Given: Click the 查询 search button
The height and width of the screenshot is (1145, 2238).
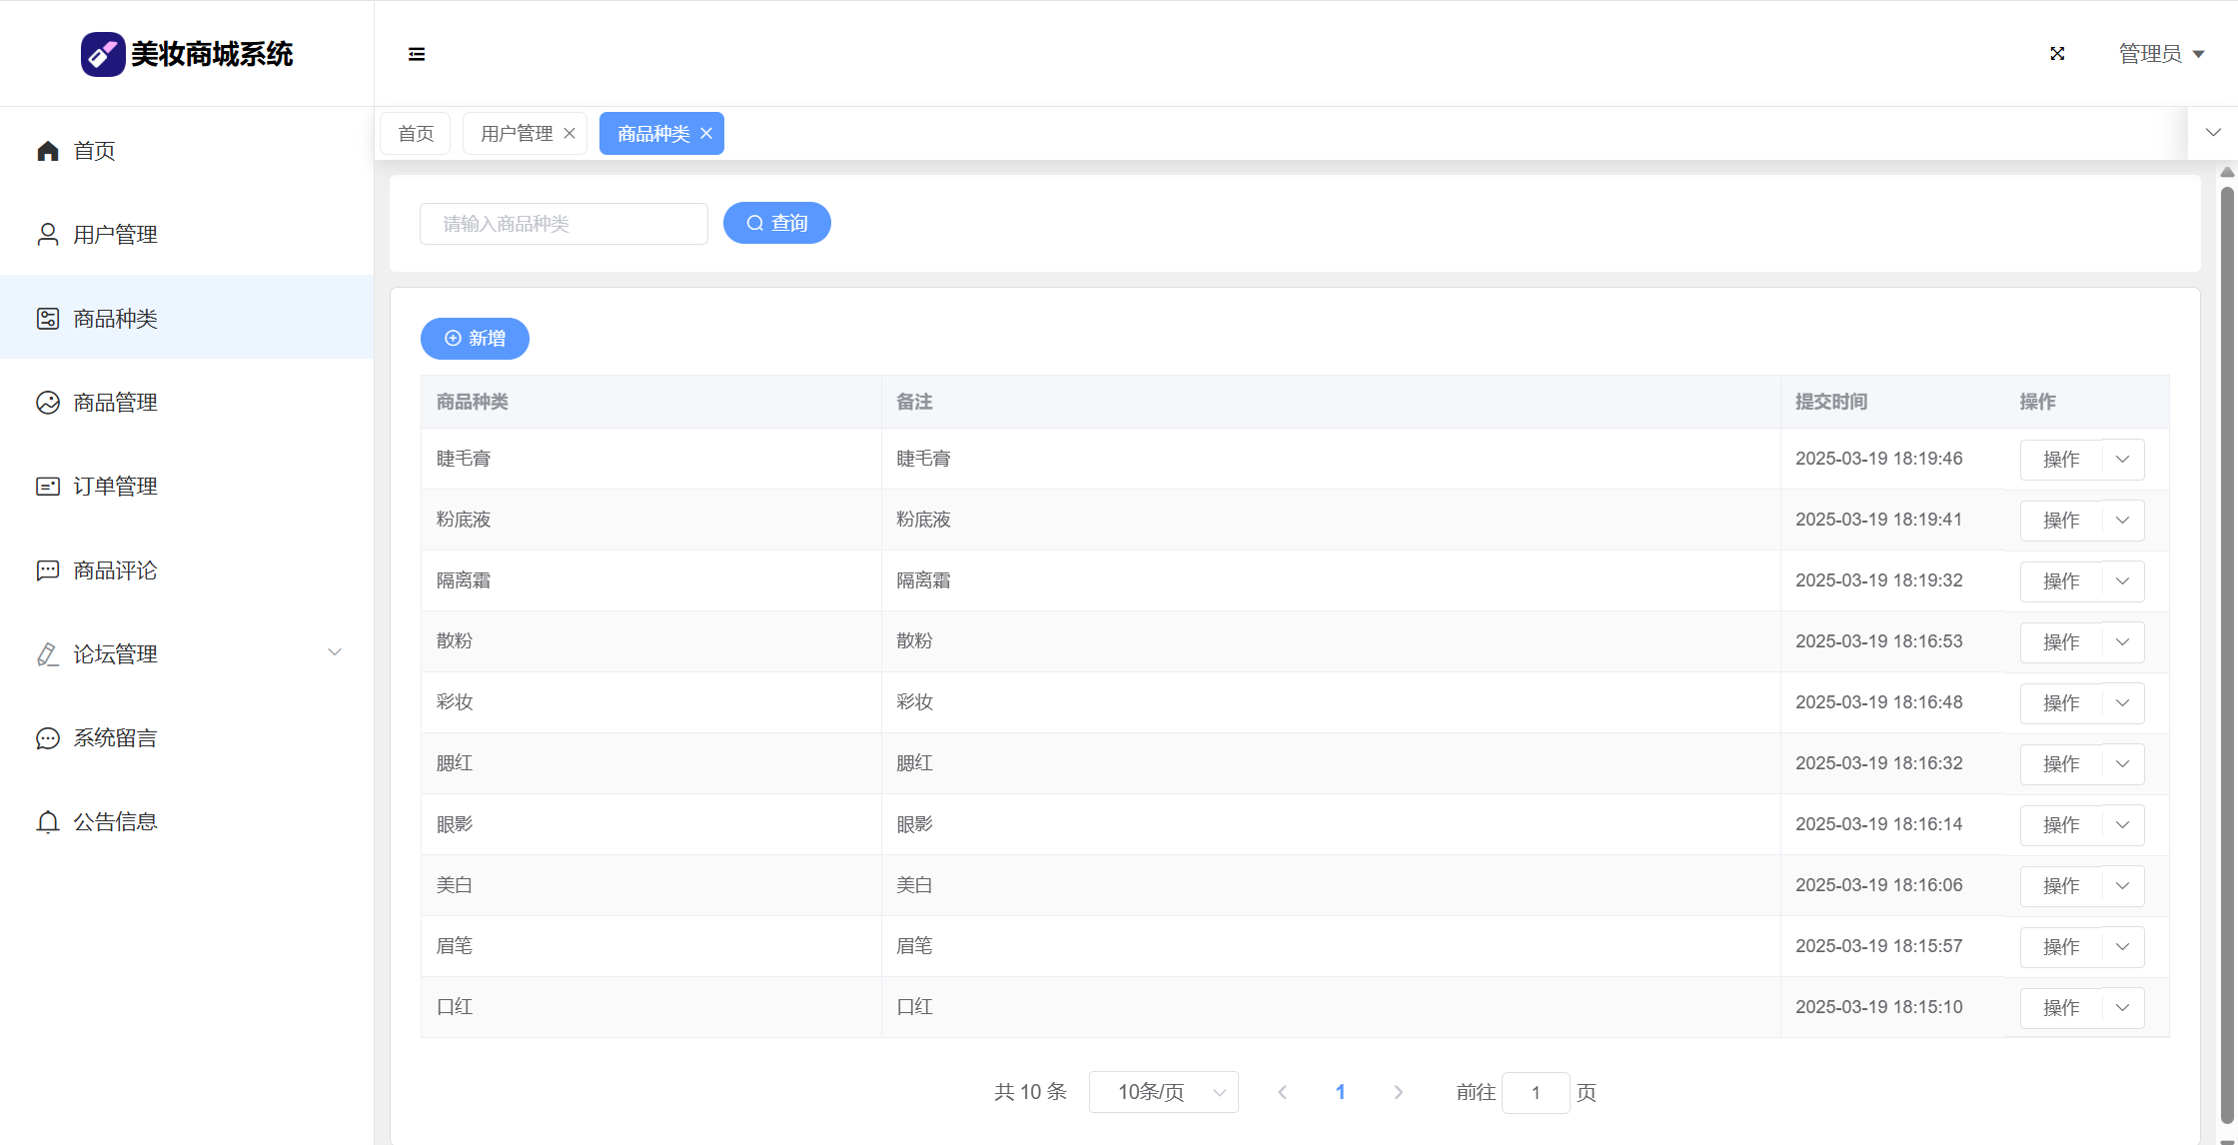Looking at the screenshot, I should 776,223.
